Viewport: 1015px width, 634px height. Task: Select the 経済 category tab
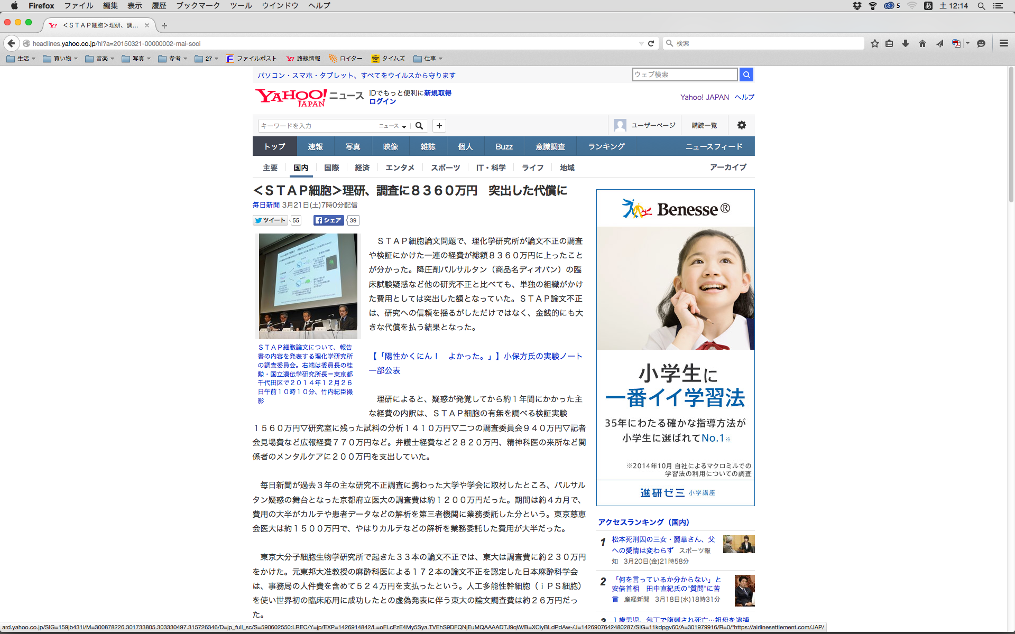pos(362,167)
